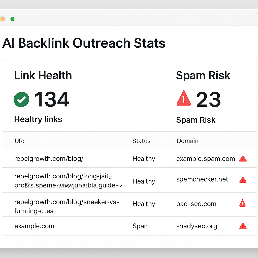Click the warning icon beside example.spam.com
This screenshot has width=258, height=258.
pyautogui.click(x=243, y=158)
